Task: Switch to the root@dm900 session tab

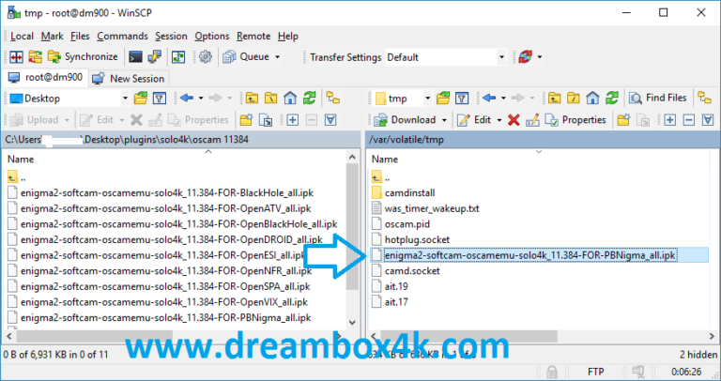Action: click(45, 78)
